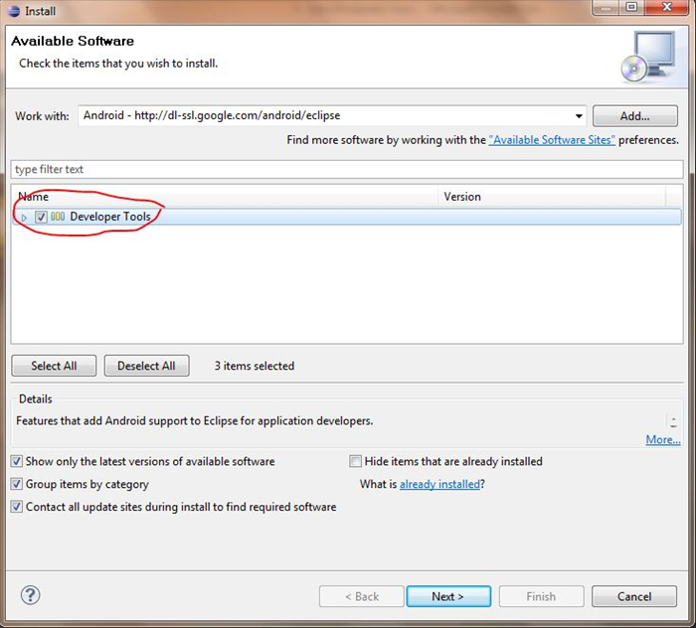
Task: Select the Developer Tools category icon
Action: click(x=58, y=217)
